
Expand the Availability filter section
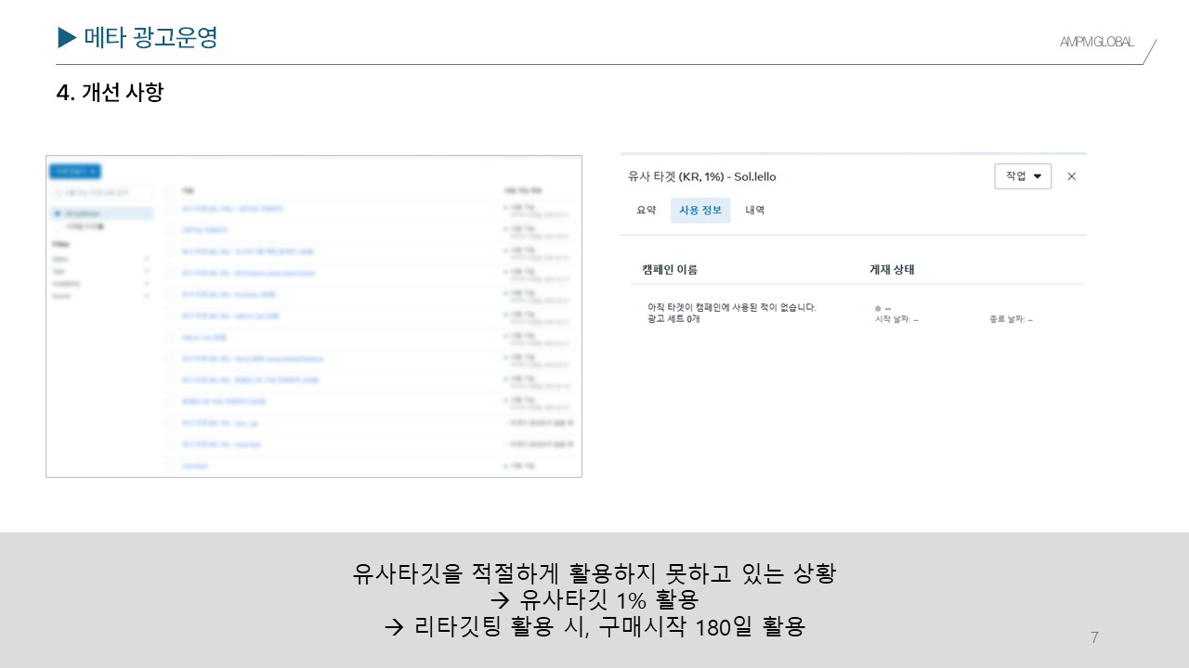pos(146,283)
